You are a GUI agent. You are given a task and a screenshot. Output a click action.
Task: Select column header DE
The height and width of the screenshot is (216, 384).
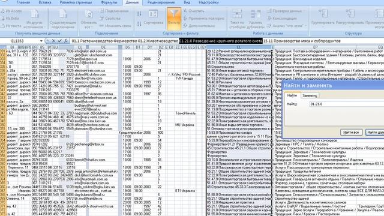click(103, 47)
